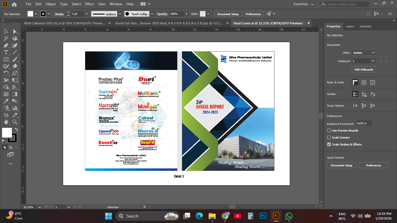The height and width of the screenshot is (223, 397).
Task: Open Photoshop from the taskbar
Action: (x=263, y=216)
